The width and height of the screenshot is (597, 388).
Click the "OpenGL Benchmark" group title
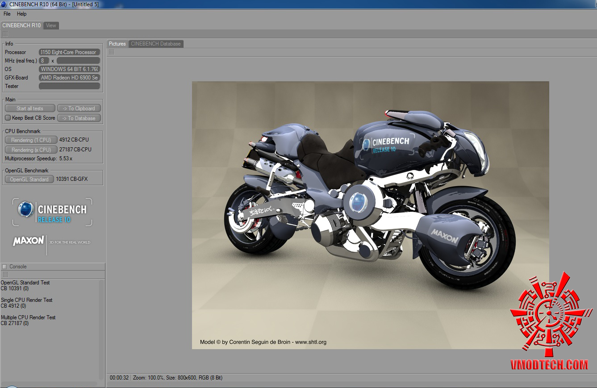(x=27, y=171)
